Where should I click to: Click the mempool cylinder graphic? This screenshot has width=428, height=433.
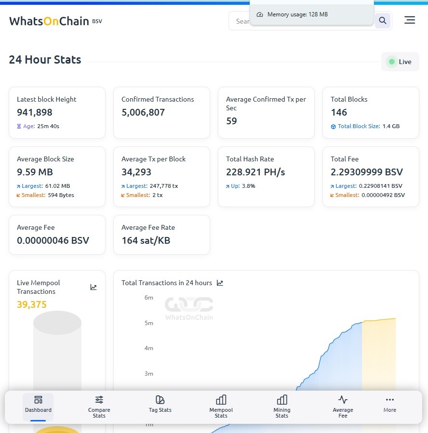57,351
